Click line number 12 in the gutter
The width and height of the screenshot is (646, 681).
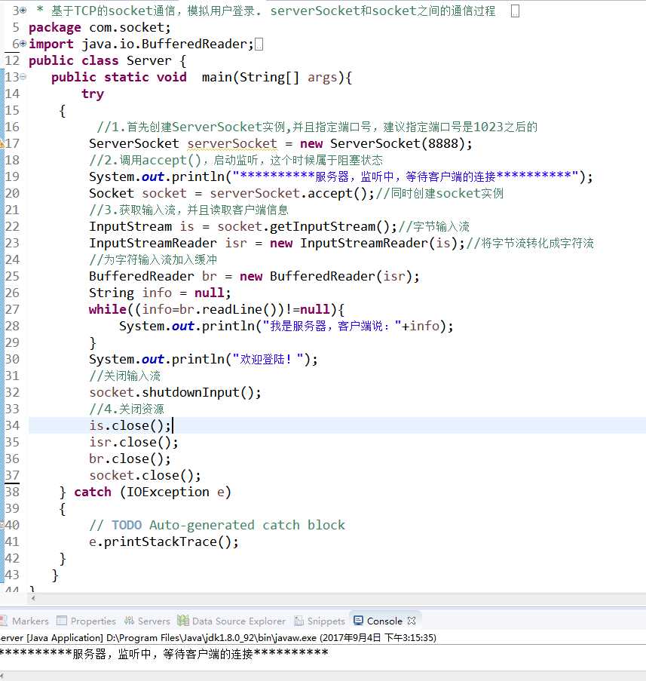pos(12,60)
